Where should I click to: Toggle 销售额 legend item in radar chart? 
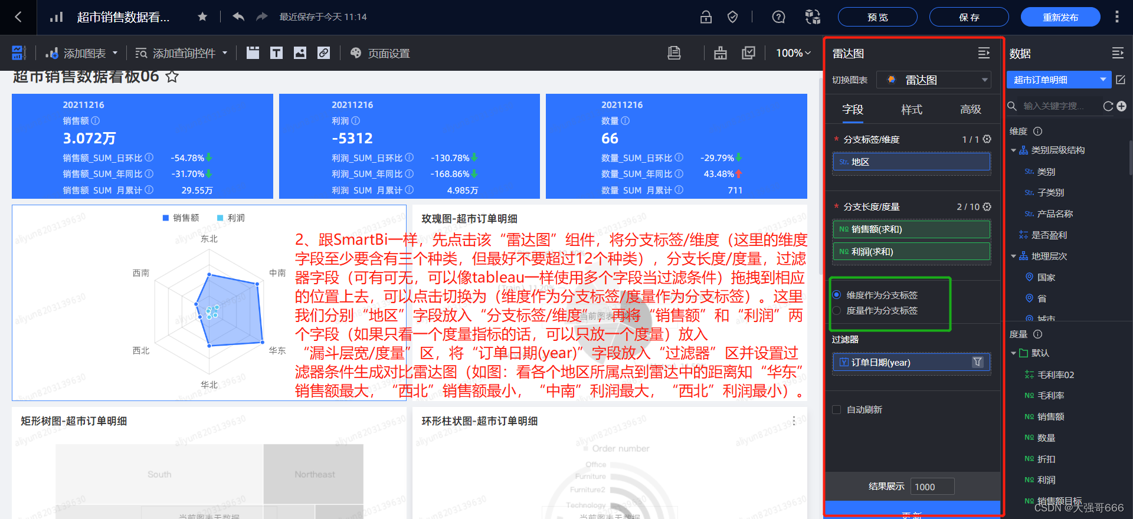[x=181, y=218]
